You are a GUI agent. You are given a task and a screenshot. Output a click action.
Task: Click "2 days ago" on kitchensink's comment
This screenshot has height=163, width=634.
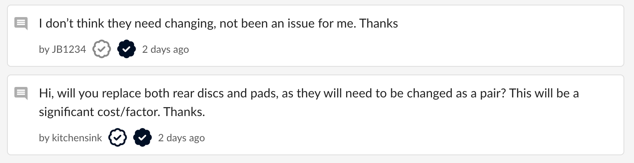pyautogui.click(x=181, y=138)
